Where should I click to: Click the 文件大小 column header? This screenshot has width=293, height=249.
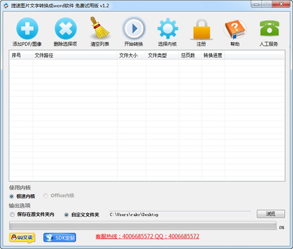coord(131,55)
